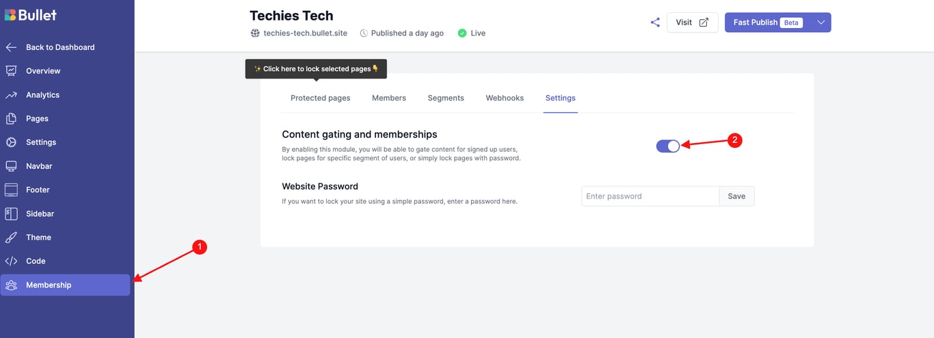Switch to the Protected pages tab
The image size is (934, 338).
[320, 98]
